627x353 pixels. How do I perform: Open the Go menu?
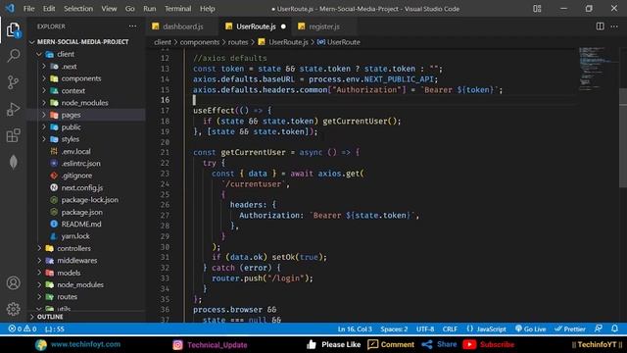pos(129,9)
